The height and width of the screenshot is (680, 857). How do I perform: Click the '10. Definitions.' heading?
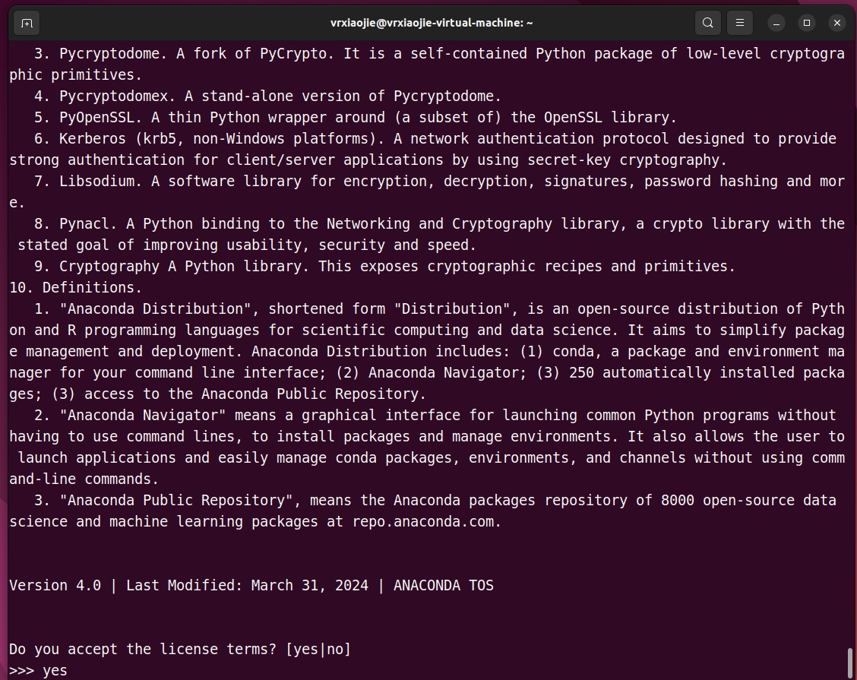(x=75, y=287)
